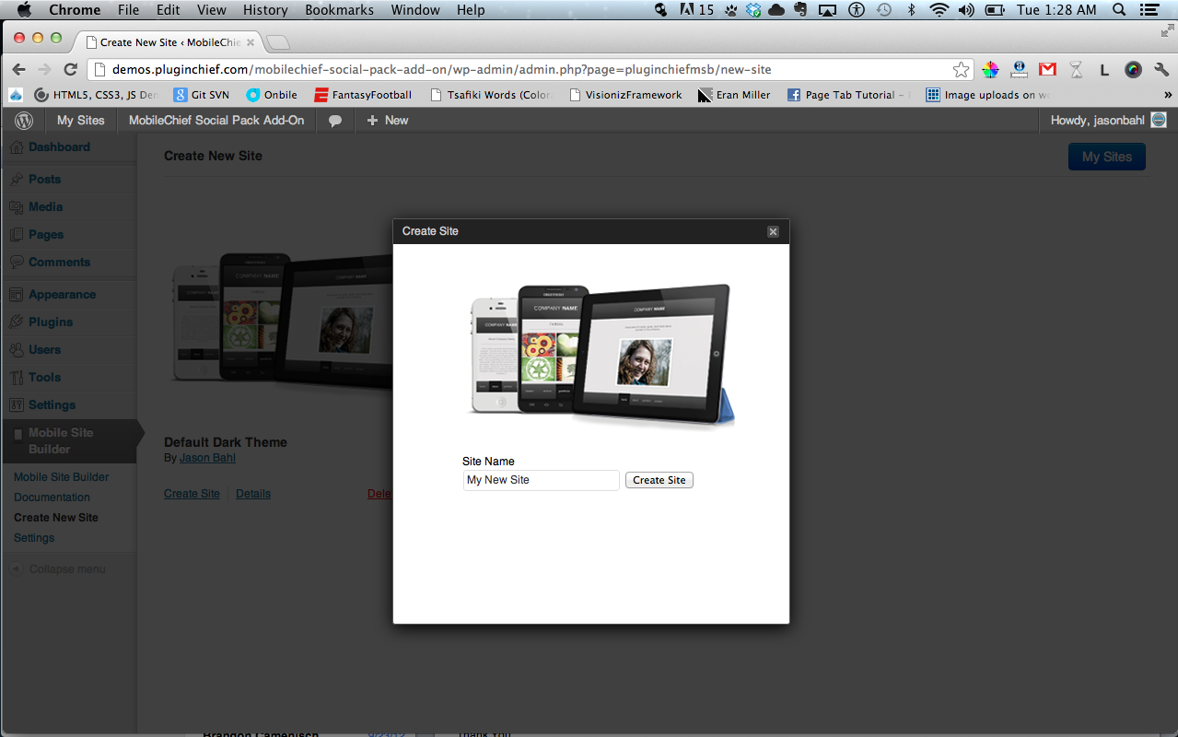Open Posts in sidebar
1178x737 pixels.
(x=44, y=180)
